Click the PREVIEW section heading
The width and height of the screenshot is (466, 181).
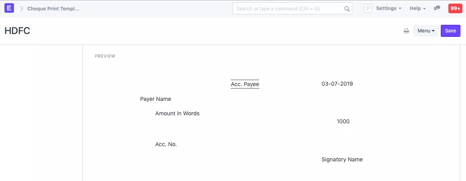click(105, 56)
